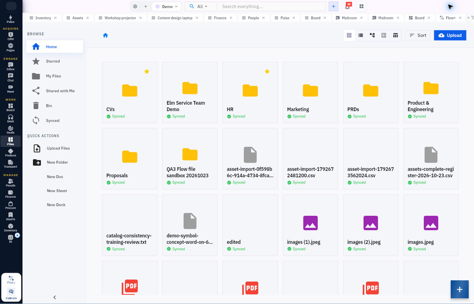The image size is (474, 304).
Task: Click Upload Files quick action
Action: pos(55,148)
